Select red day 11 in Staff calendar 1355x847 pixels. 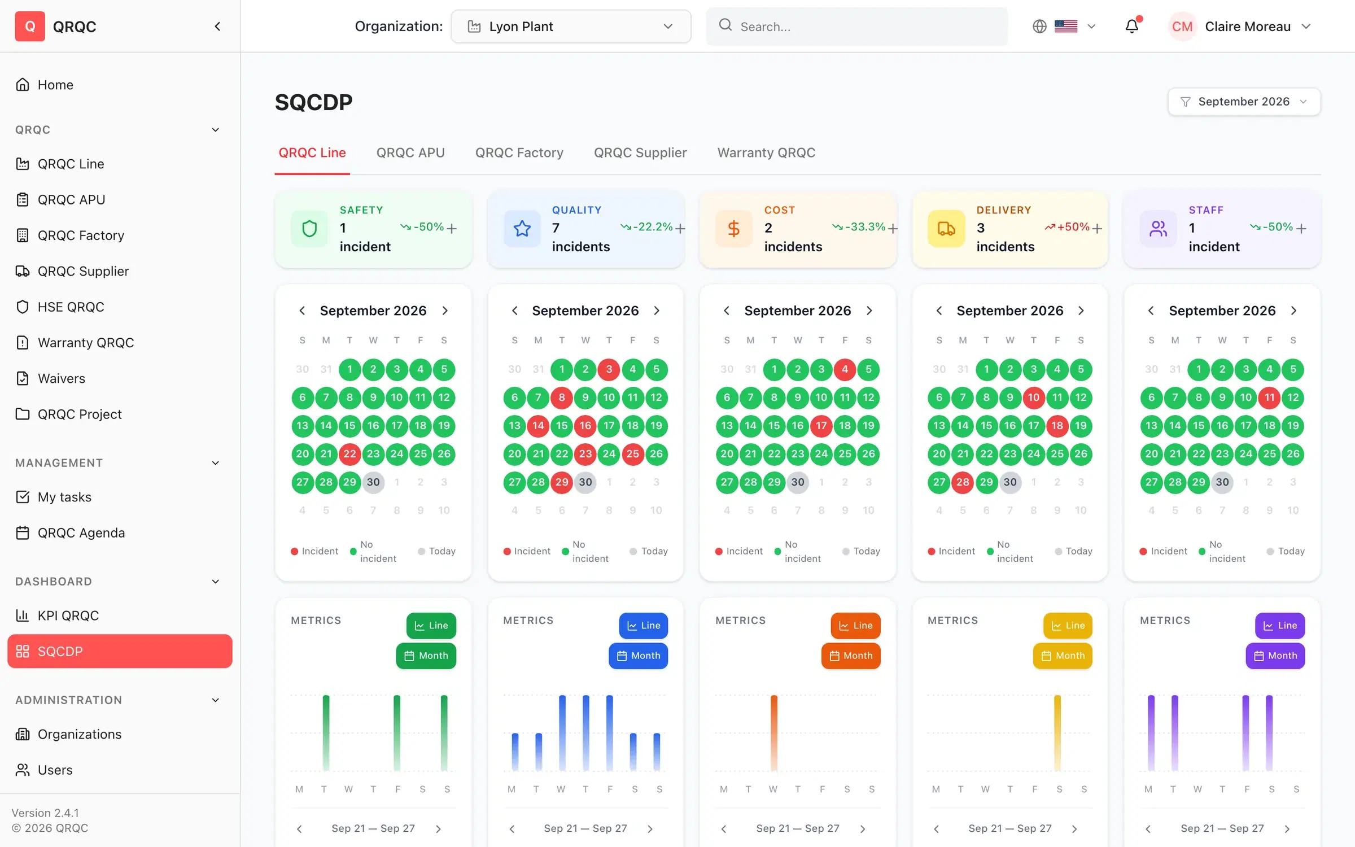(x=1269, y=398)
